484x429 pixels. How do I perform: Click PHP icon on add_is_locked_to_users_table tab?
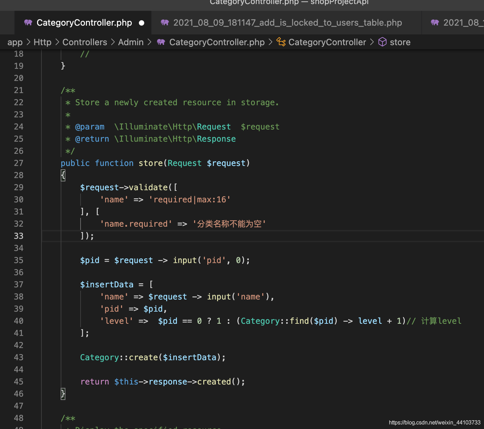tap(164, 23)
